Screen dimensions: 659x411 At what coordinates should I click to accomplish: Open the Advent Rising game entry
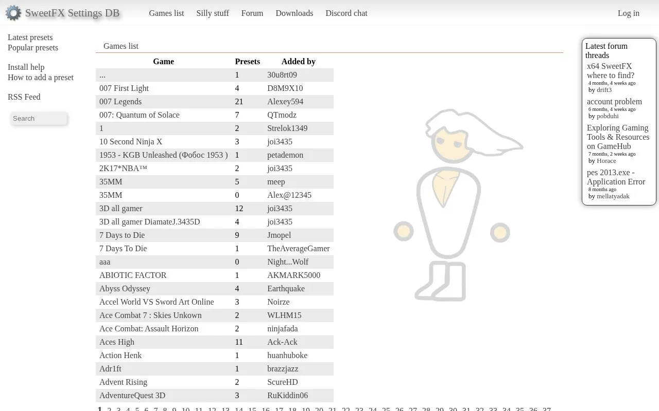tap(124, 382)
